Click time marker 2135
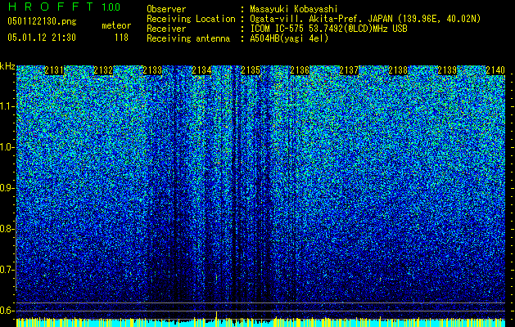This screenshot has width=515, height=327. click(251, 70)
